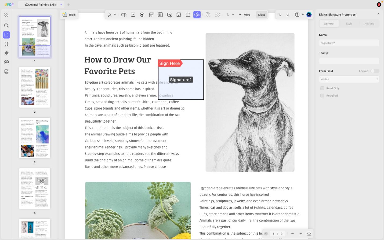This screenshot has width=384, height=240.
Task: Select the Digital Signature field tool
Action: (197, 15)
